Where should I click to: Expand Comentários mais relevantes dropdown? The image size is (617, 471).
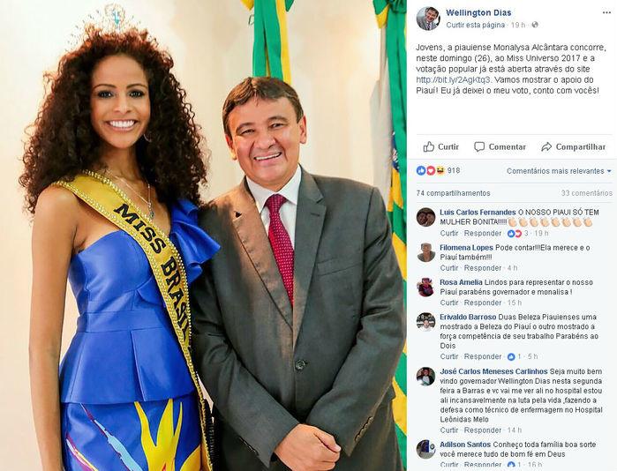[x=559, y=171]
